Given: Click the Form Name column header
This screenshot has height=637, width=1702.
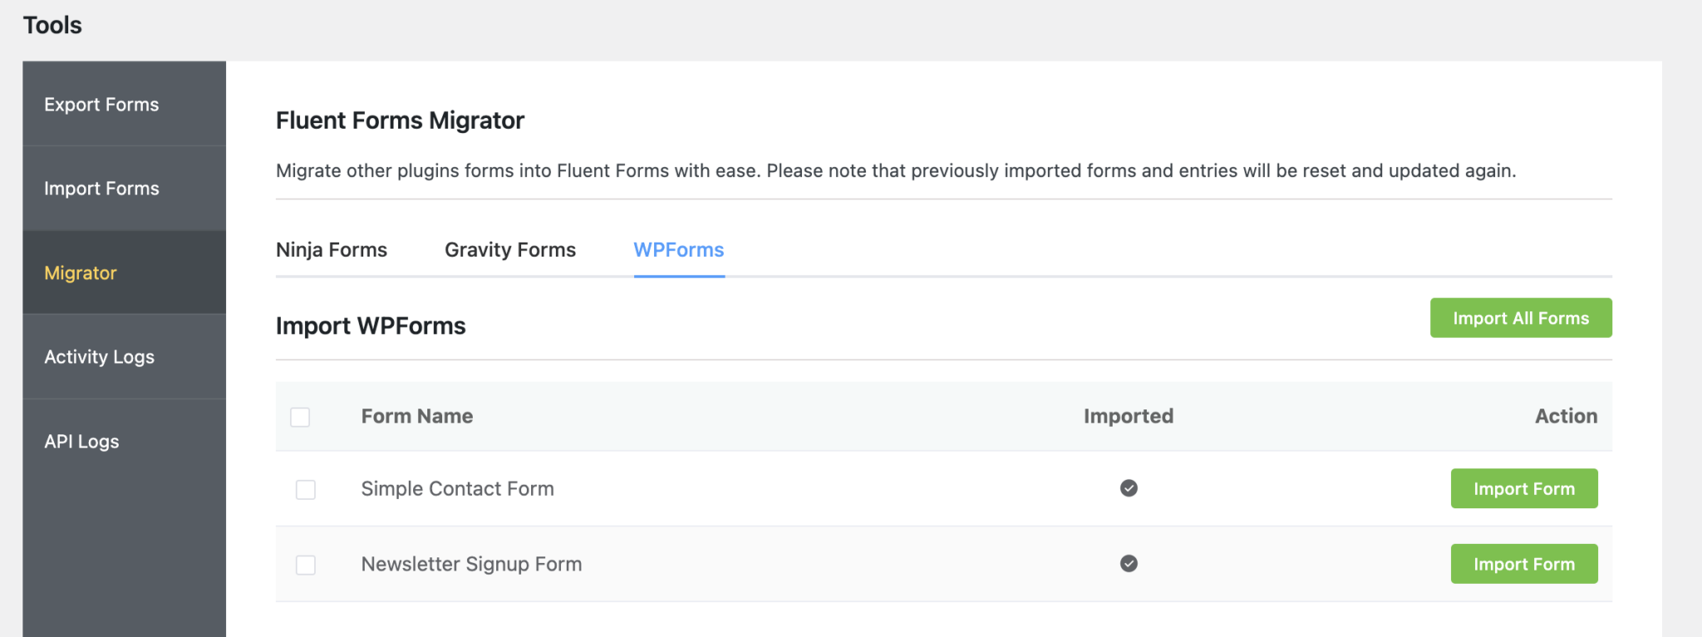Looking at the screenshot, I should click(416, 416).
